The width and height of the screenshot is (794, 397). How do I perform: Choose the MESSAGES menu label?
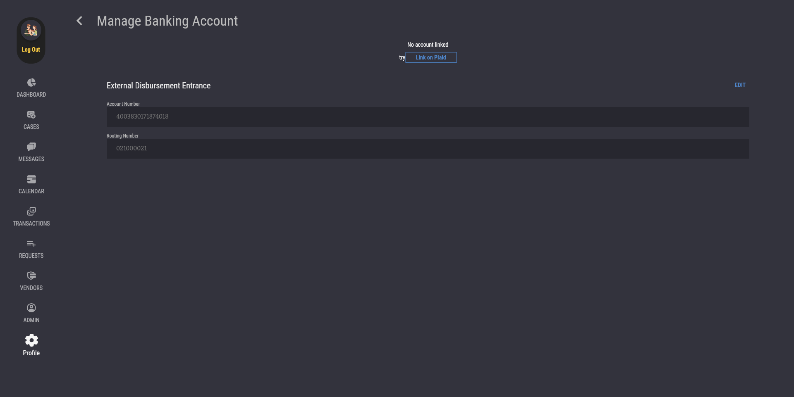[x=31, y=159]
